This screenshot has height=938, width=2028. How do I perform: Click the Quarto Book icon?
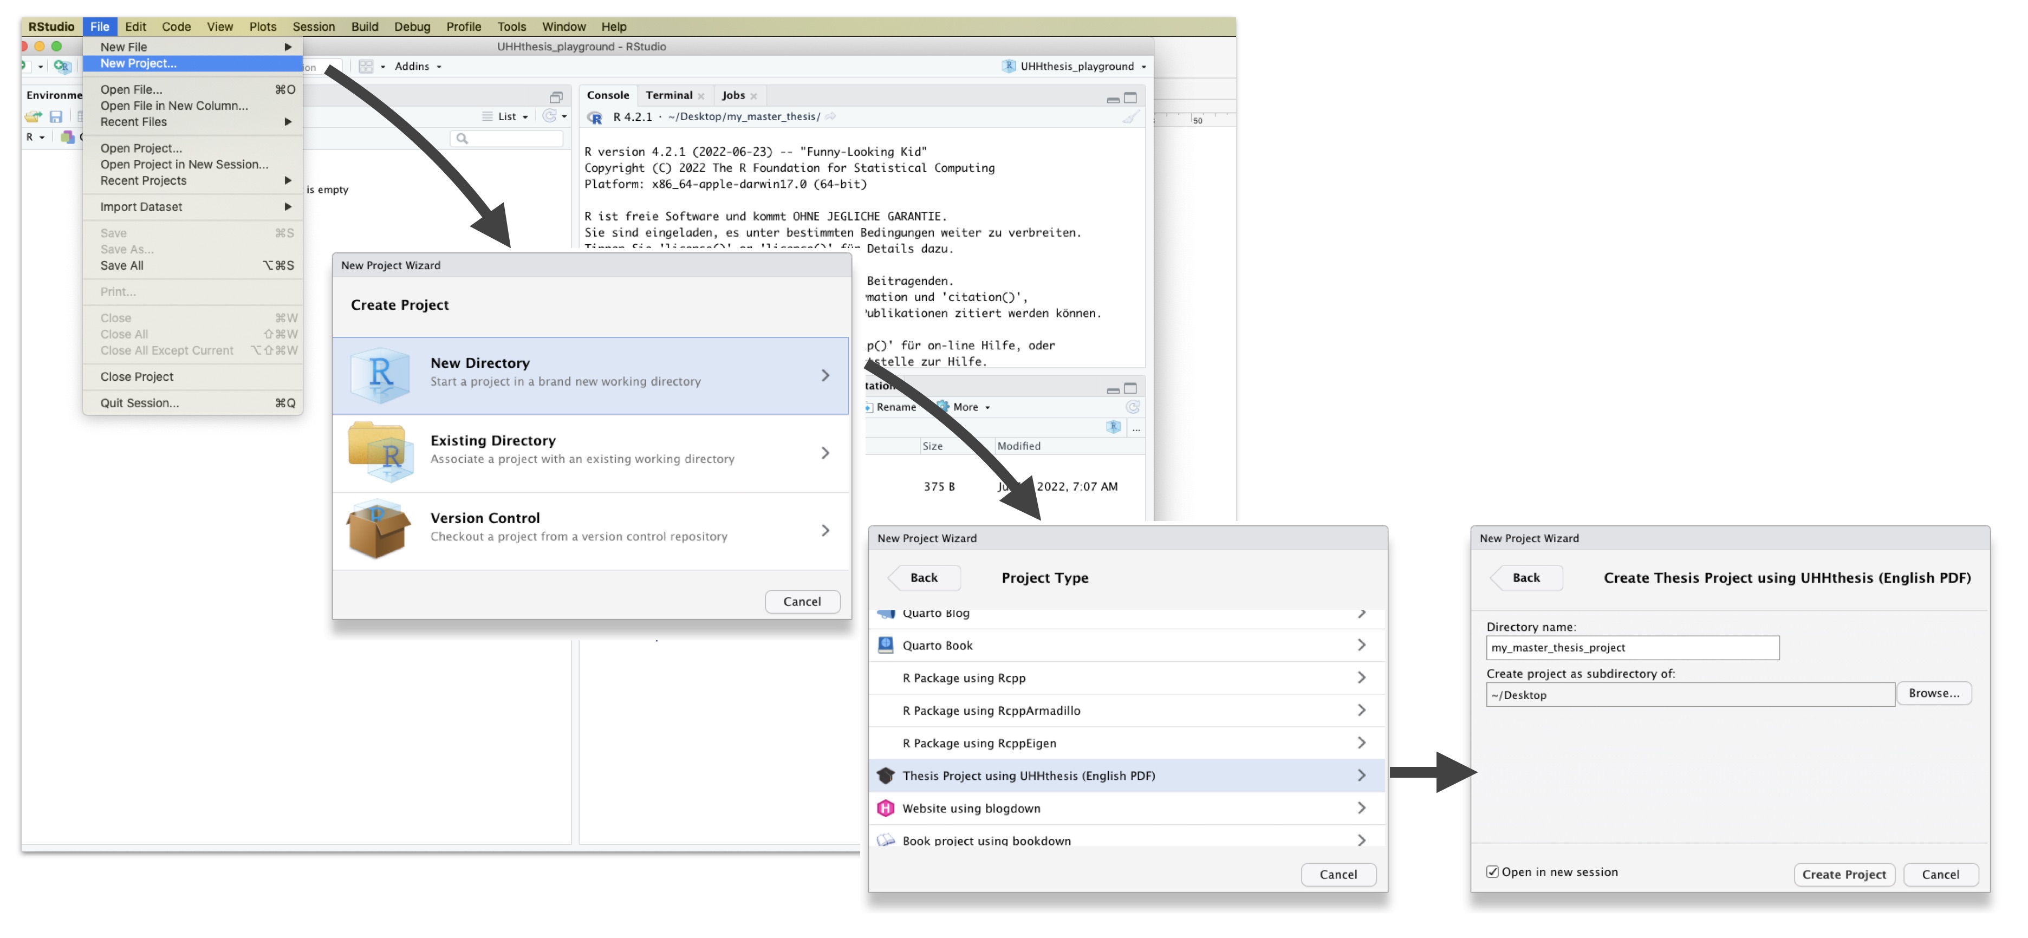coord(885,644)
